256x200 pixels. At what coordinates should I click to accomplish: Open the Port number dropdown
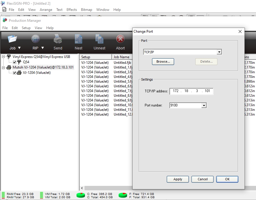[204, 105]
